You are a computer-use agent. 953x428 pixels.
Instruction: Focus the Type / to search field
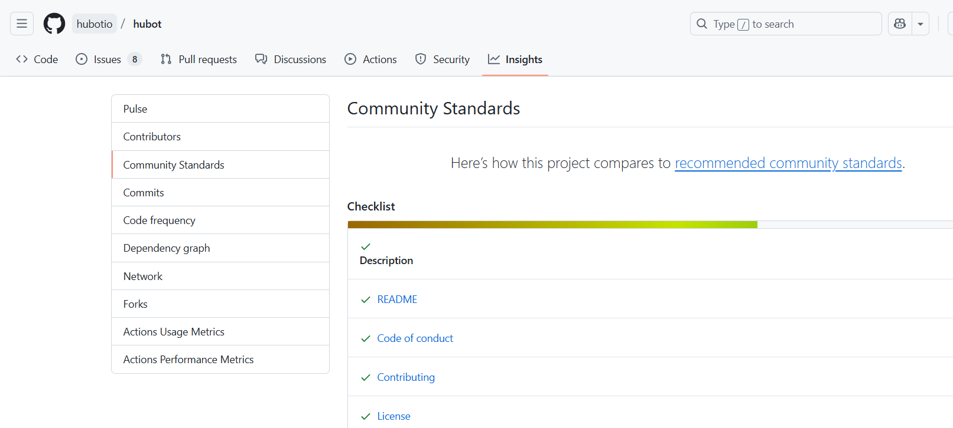pyautogui.click(x=786, y=24)
